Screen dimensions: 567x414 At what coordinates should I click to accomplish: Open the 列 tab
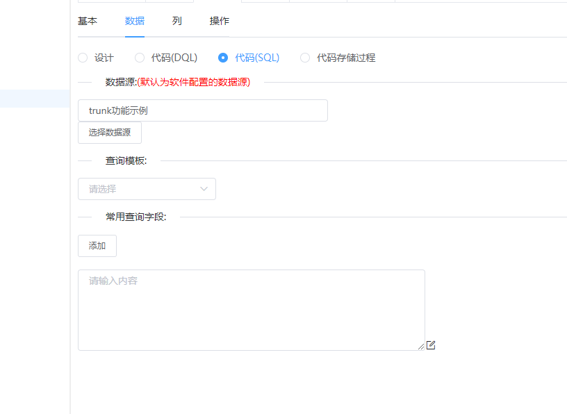(x=176, y=21)
